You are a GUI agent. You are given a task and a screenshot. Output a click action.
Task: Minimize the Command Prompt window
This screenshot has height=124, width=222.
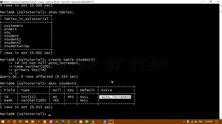204,2
